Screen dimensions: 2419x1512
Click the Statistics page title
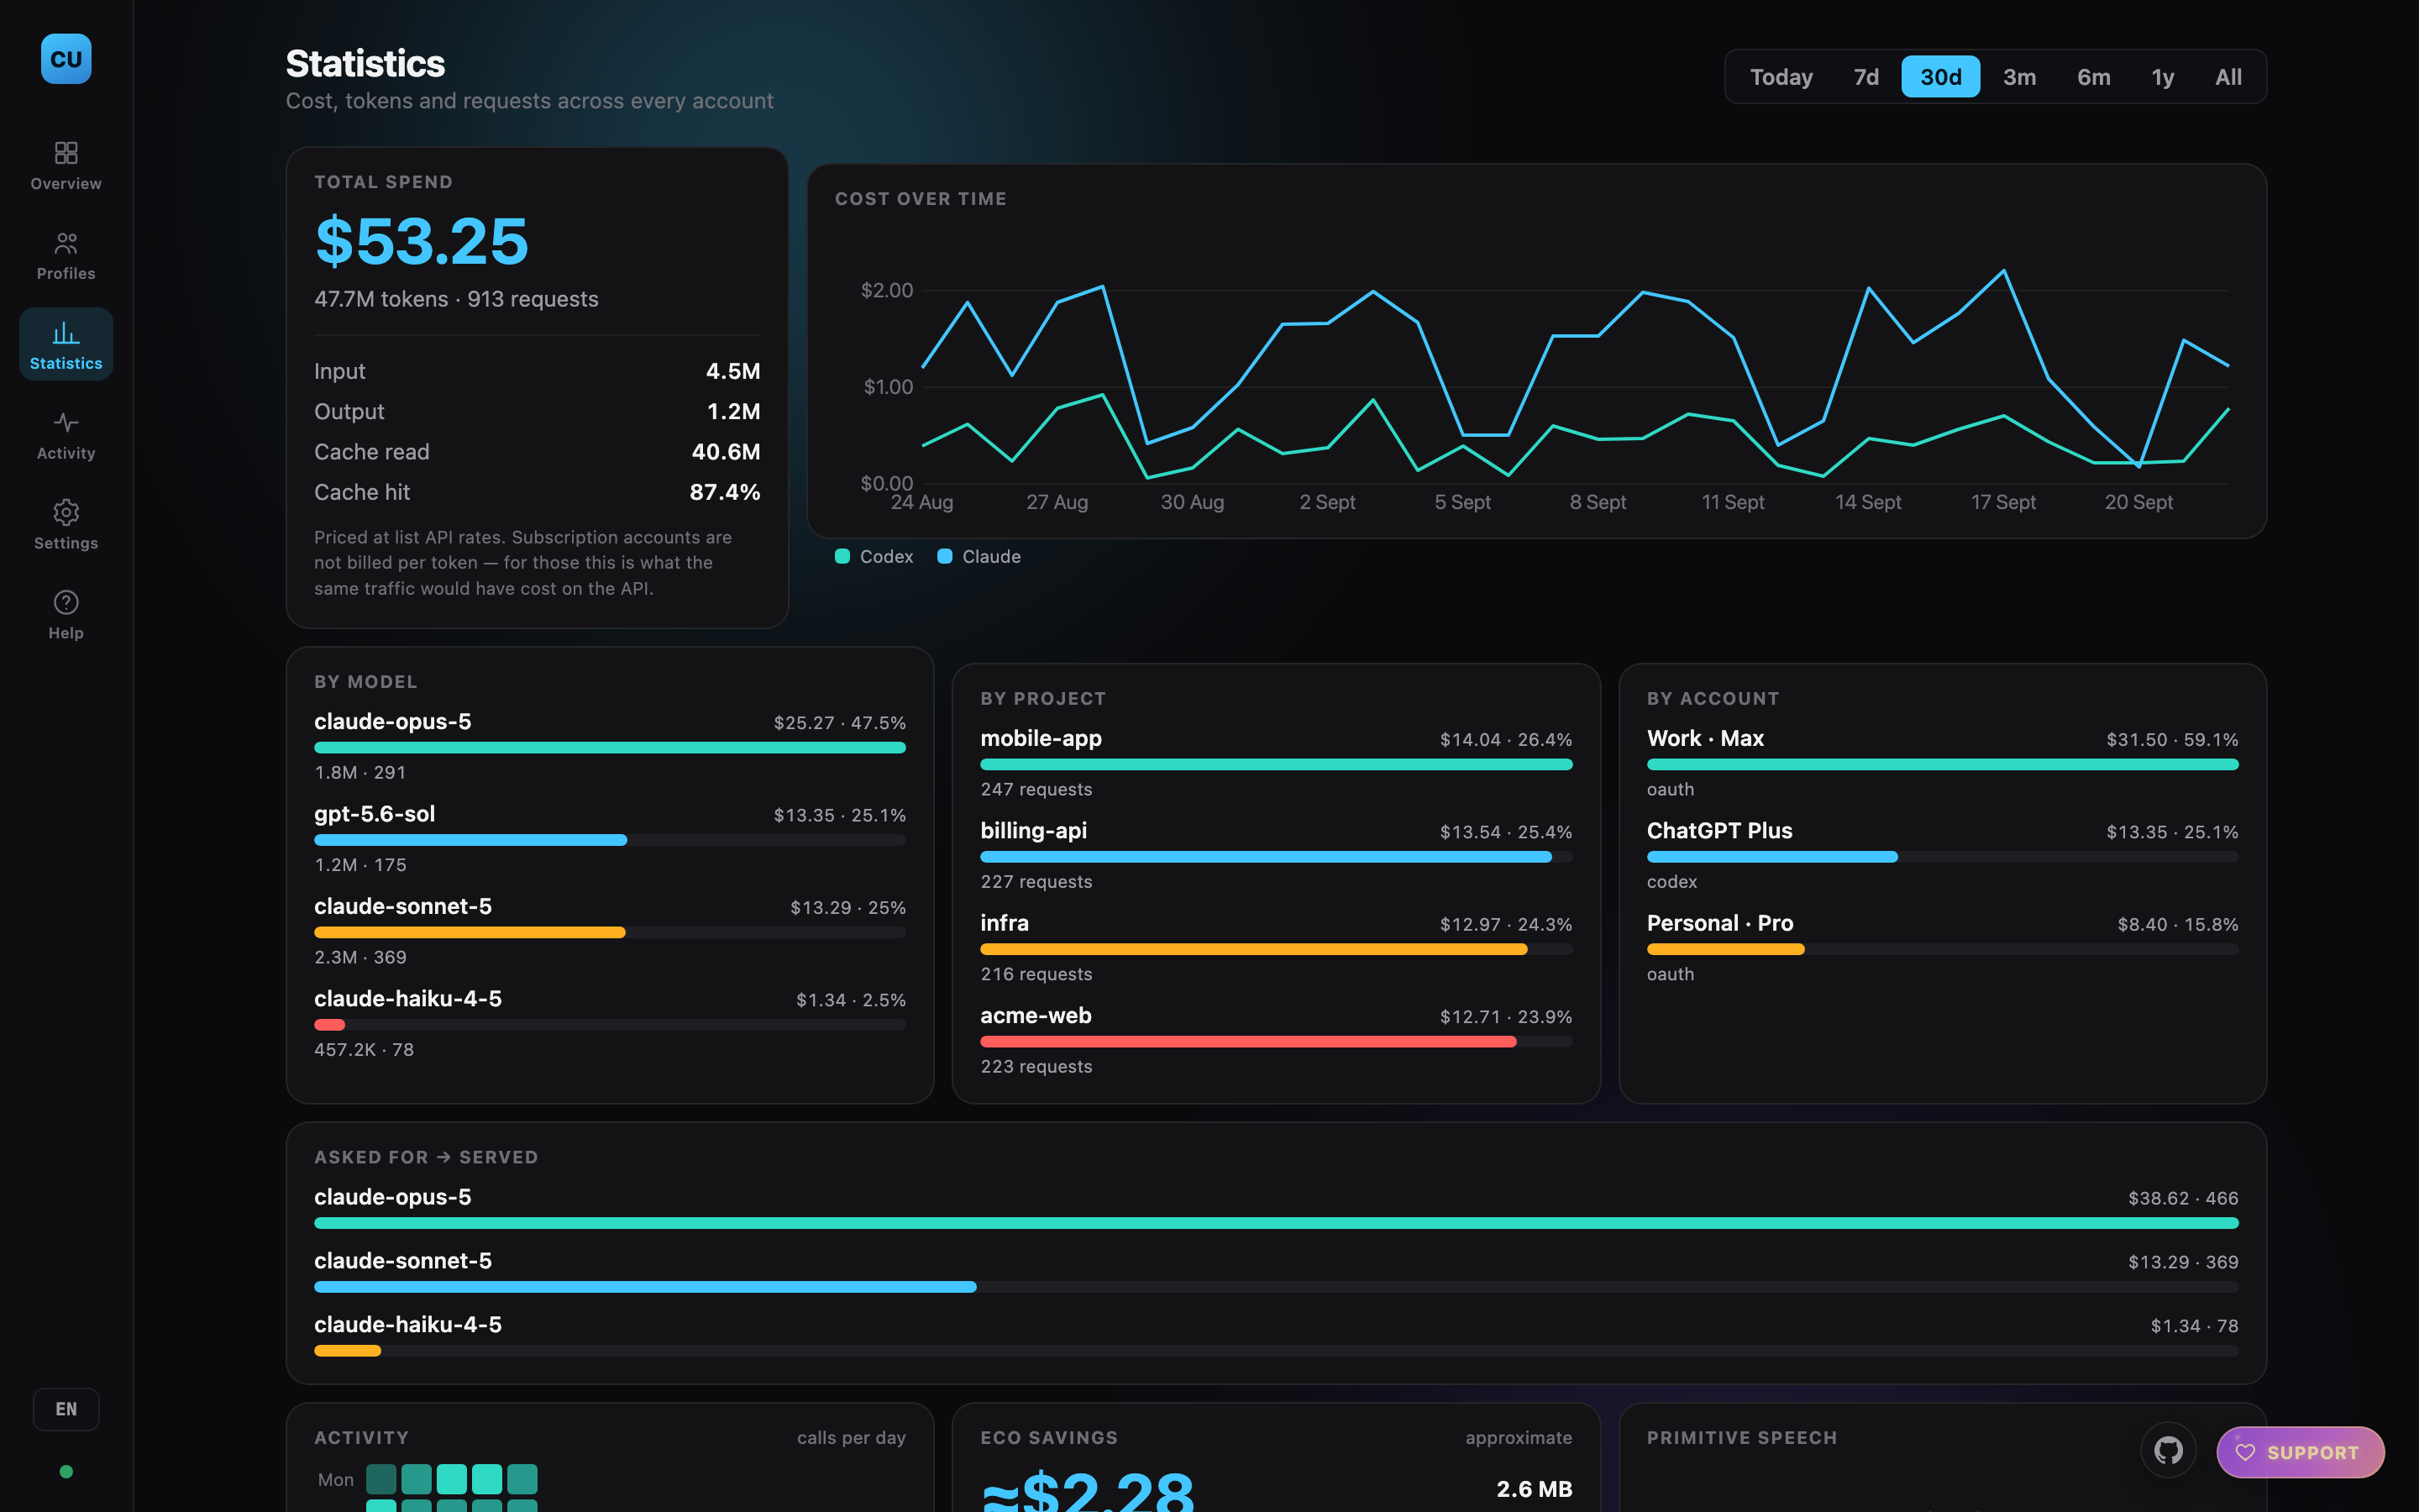[x=366, y=64]
